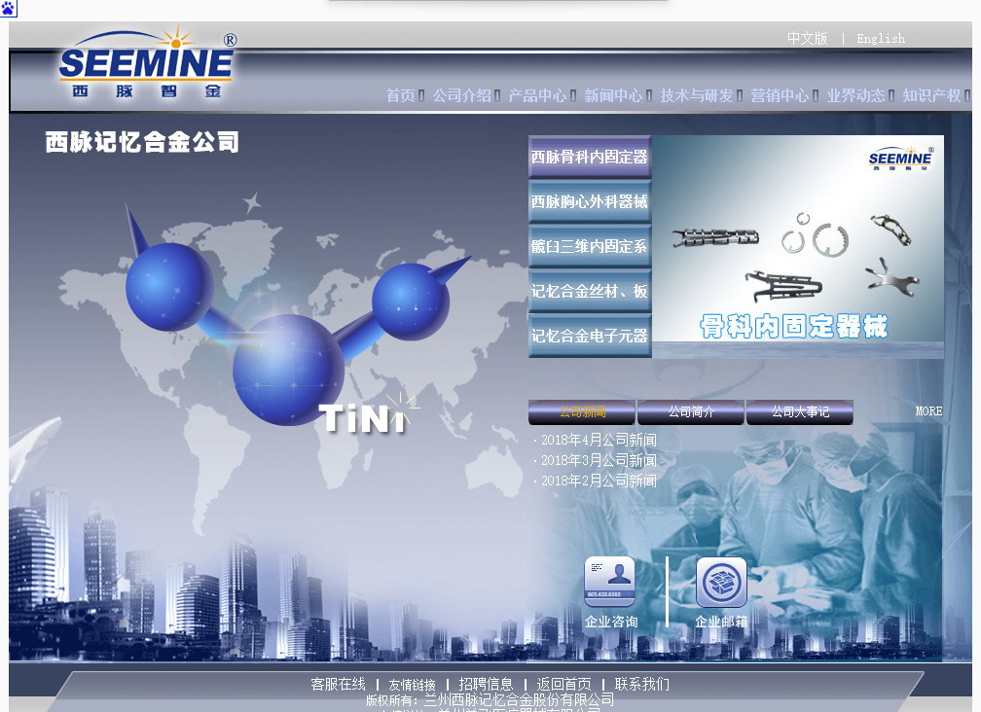Viewport: 981px width, 712px height.
Task: Open the 企业邮箱 mailbox icon
Action: (x=721, y=582)
